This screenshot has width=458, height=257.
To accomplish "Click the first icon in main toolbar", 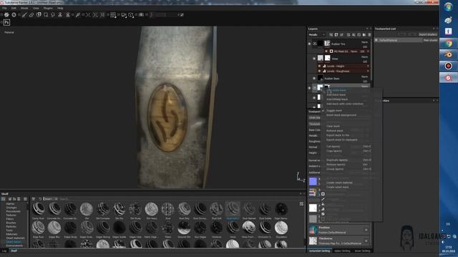I will click(6, 14).
